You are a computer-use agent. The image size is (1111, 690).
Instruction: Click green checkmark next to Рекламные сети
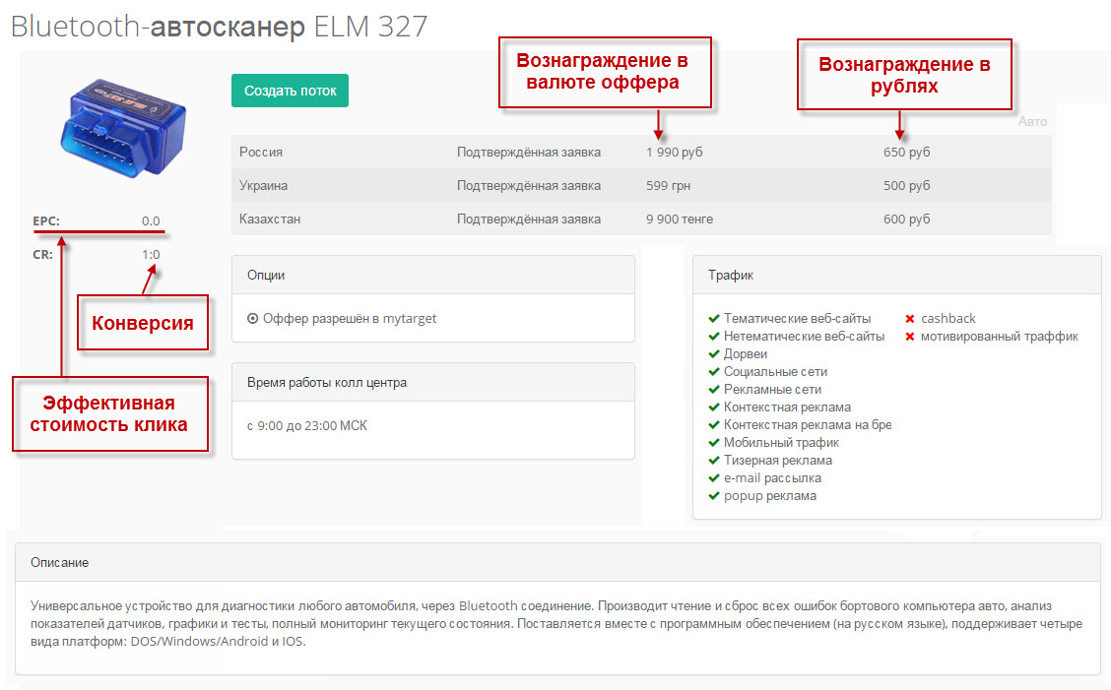pyautogui.click(x=714, y=390)
